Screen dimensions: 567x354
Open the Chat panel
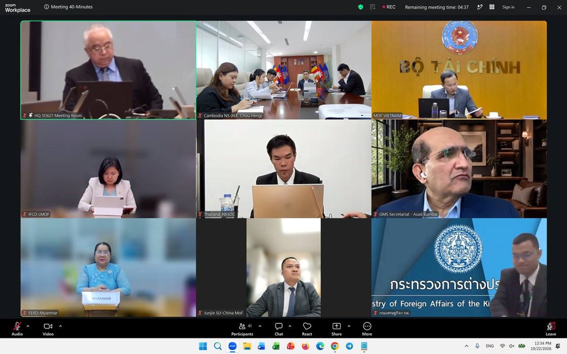pos(279,329)
